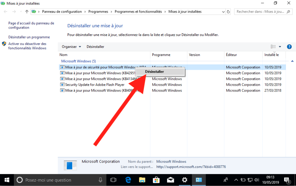296x186 pixels.
Task: Select 'Security Update for Adobe Flash Player'
Action: (x=172, y=85)
